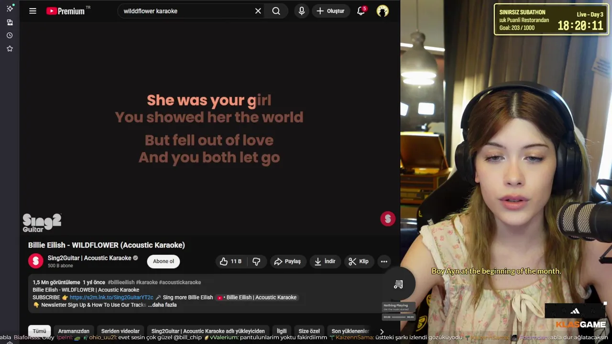The image size is (612, 344).
Task: Click the 500 B abone subscriber count
Action: [x=60, y=266]
